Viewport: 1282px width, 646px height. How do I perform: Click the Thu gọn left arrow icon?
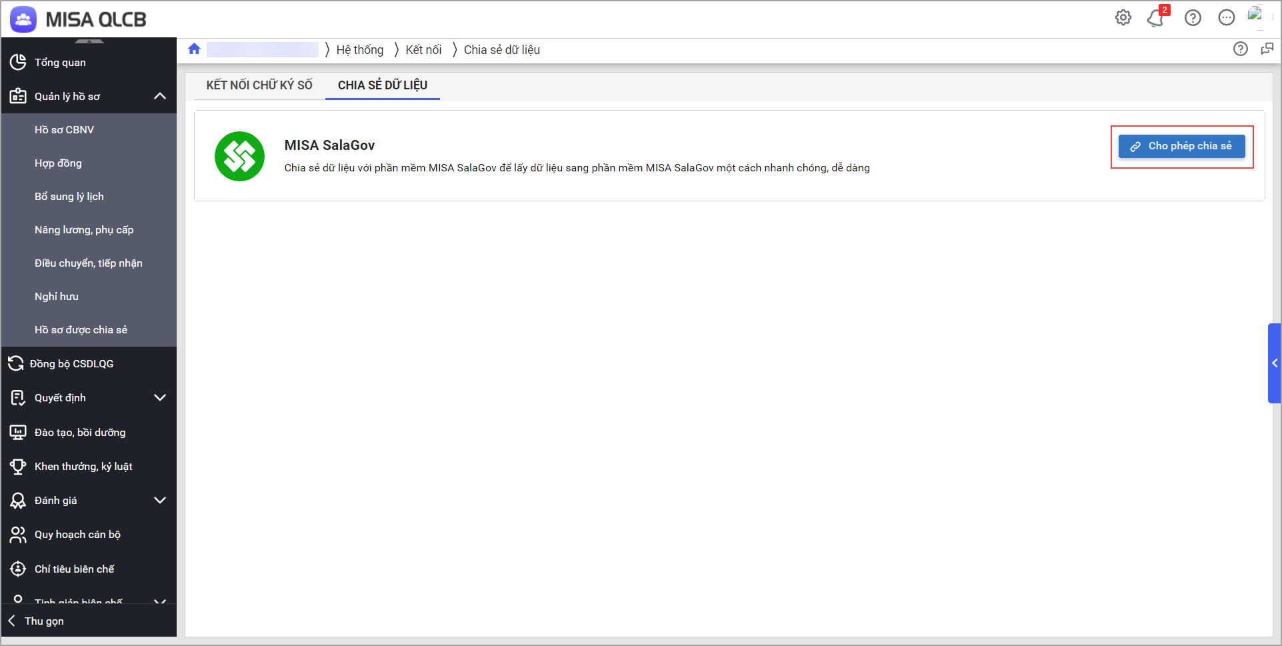click(x=11, y=621)
